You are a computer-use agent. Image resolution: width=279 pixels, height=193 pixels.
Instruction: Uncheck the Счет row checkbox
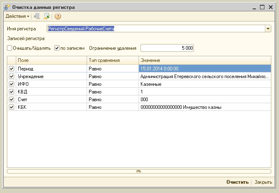[12, 100]
